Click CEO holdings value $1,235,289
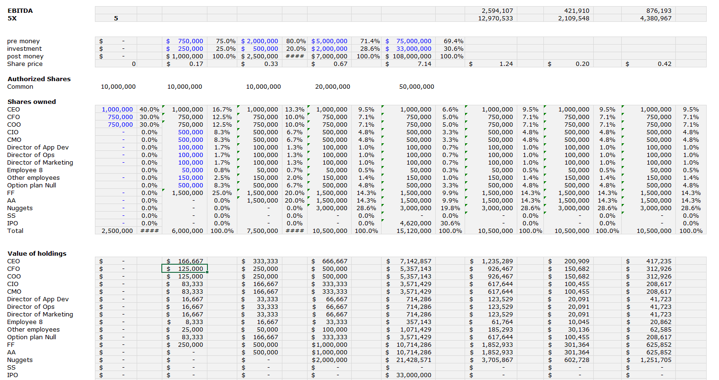The width and height of the screenshot is (719, 380). (x=491, y=261)
